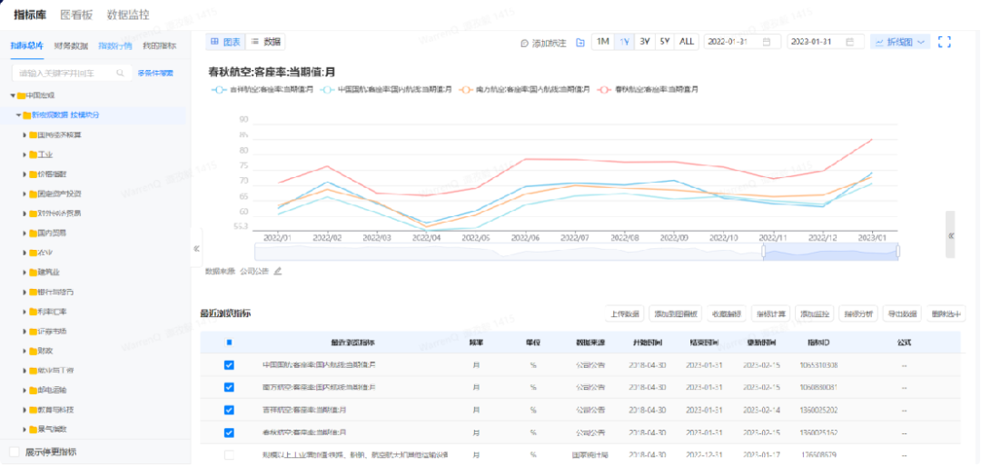Open the calendar icon of the 2022-01-31 start date
This screenshot has height=467, width=981.
[768, 42]
